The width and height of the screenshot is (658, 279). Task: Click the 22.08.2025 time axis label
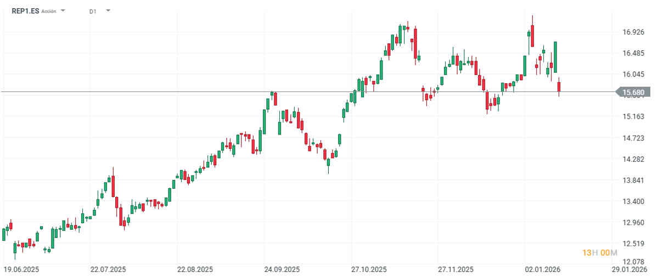point(195,270)
